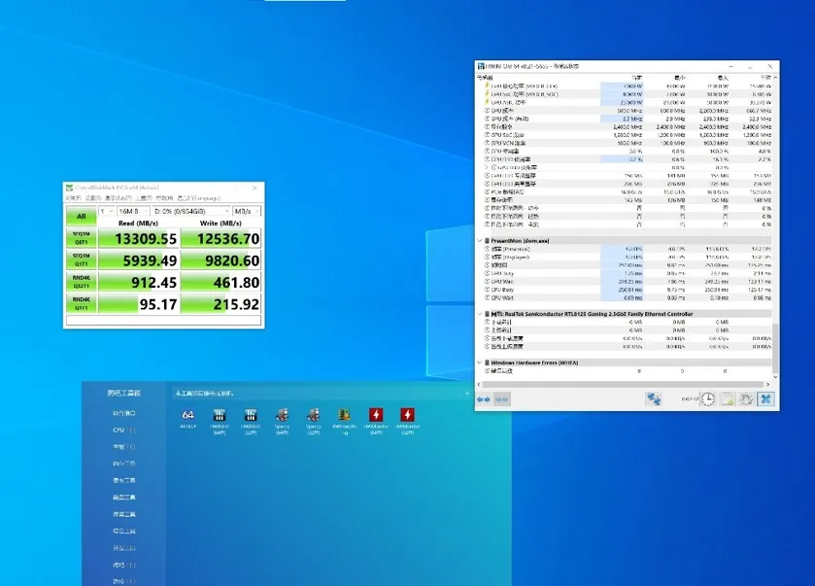This screenshot has height=586, width=815.
Task: Click HWiNFO settings gear icon
Action: pyautogui.click(x=746, y=399)
